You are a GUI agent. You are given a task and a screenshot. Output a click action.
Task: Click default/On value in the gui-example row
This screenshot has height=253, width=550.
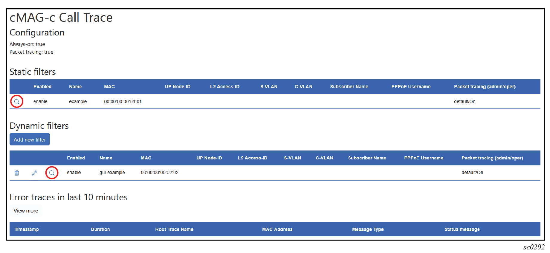pyautogui.click(x=472, y=173)
